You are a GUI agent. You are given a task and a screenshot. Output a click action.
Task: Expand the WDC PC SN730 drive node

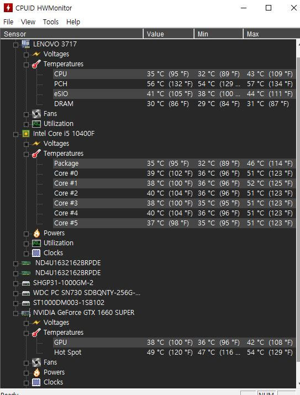tap(15, 293)
